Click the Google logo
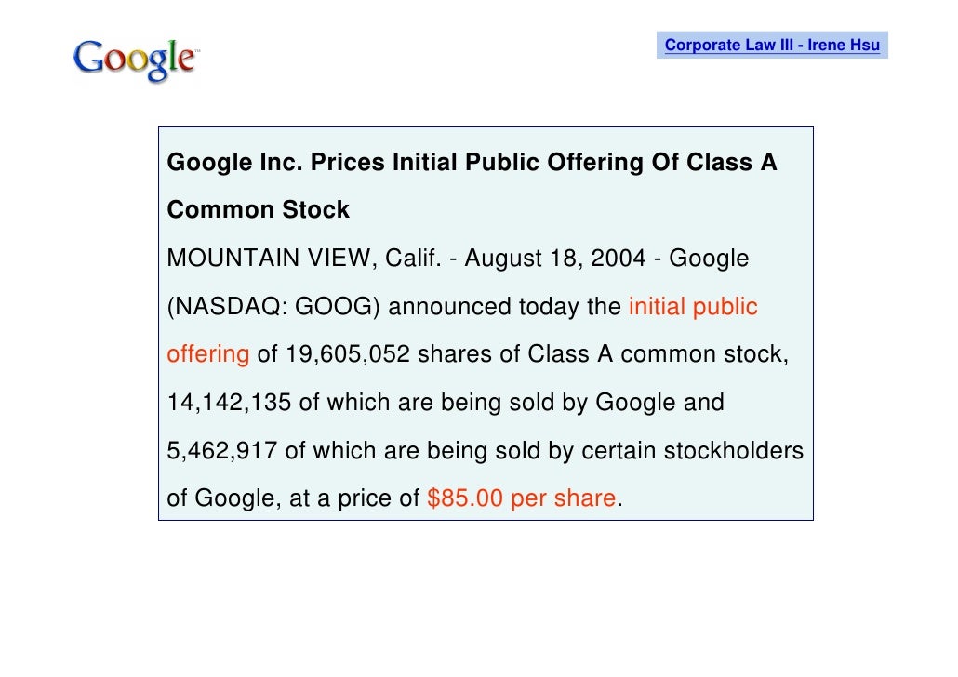Viewport: 958px width, 677px height. point(134,60)
